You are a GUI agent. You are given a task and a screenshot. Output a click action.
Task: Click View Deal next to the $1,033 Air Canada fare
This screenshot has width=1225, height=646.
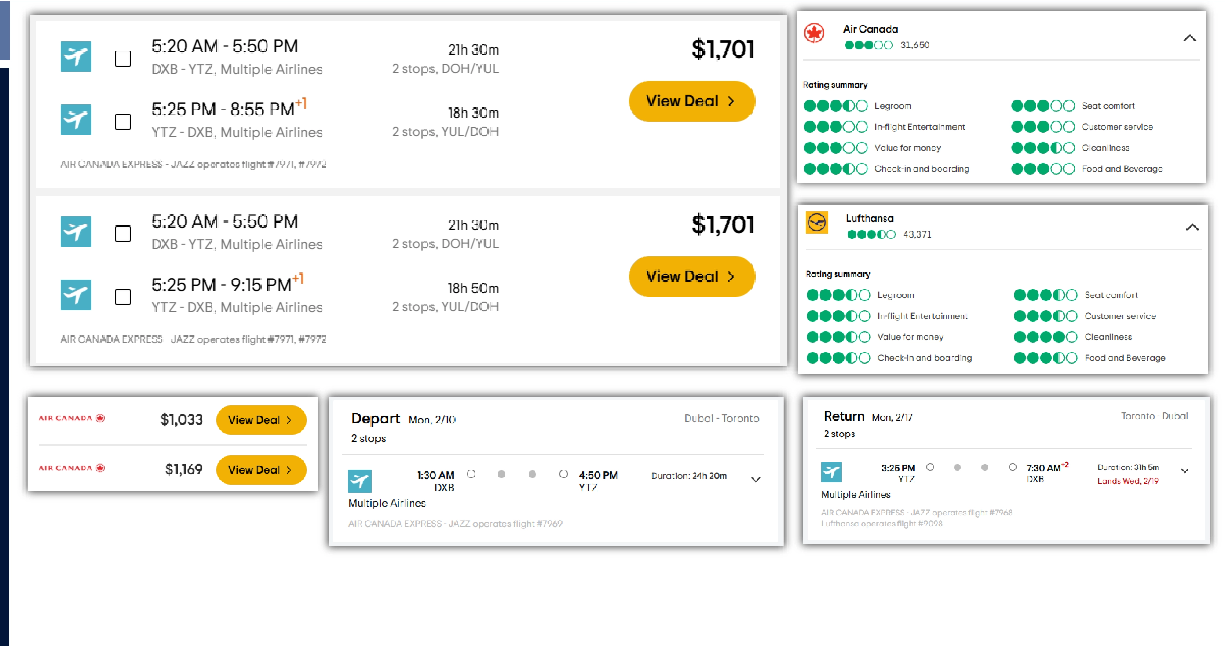pyautogui.click(x=261, y=420)
